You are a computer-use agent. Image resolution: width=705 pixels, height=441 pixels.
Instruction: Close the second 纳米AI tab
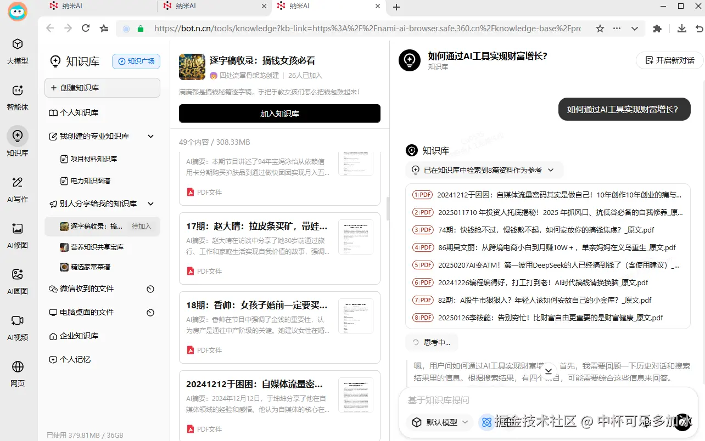(x=264, y=6)
